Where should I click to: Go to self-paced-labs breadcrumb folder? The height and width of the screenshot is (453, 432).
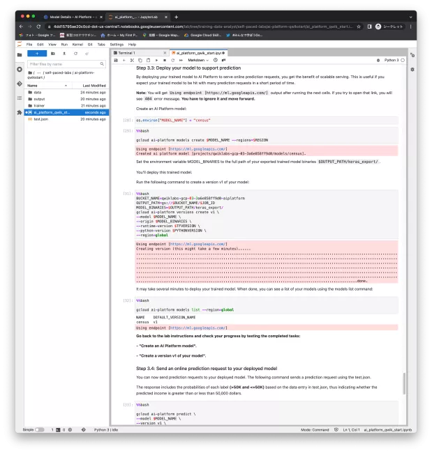tap(58, 72)
